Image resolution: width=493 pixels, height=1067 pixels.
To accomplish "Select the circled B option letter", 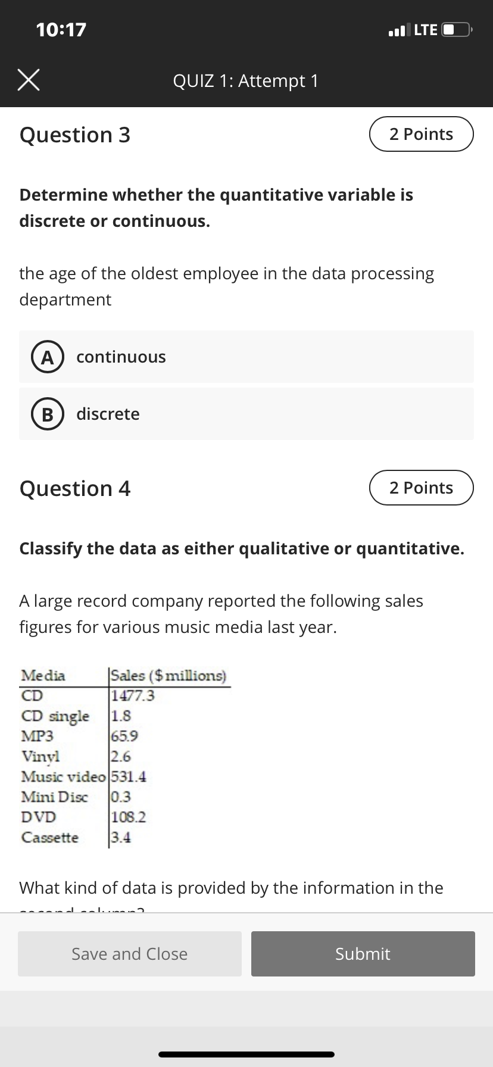I will [x=43, y=414].
